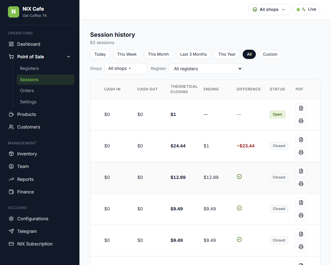
Task: Select the Sessions submenu item
Action: [45, 80]
